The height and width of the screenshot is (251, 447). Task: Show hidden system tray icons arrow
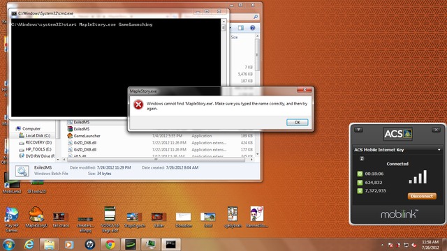pyautogui.click(x=382, y=245)
